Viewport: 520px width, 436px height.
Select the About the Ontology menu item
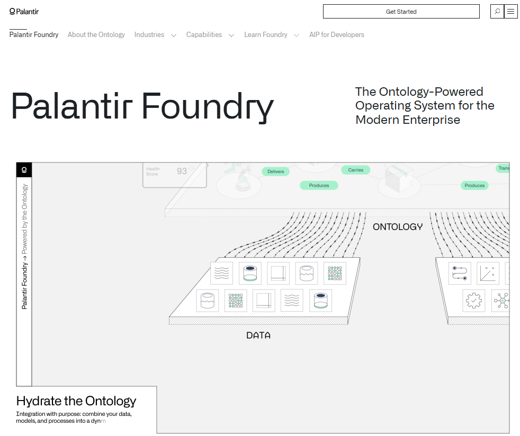[96, 34]
